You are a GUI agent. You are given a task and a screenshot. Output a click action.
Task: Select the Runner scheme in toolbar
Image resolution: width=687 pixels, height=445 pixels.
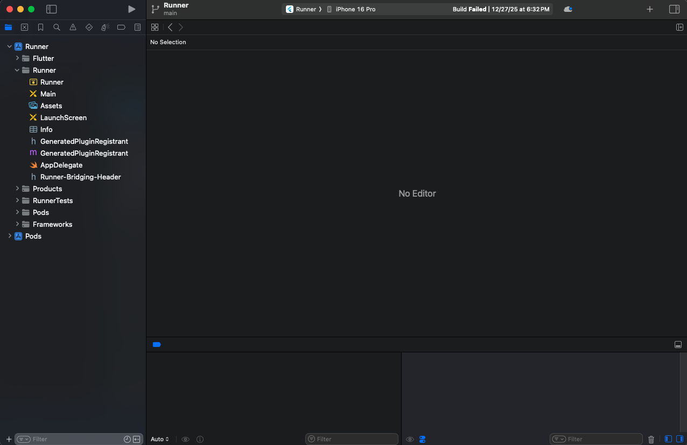click(x=305, y=9)
